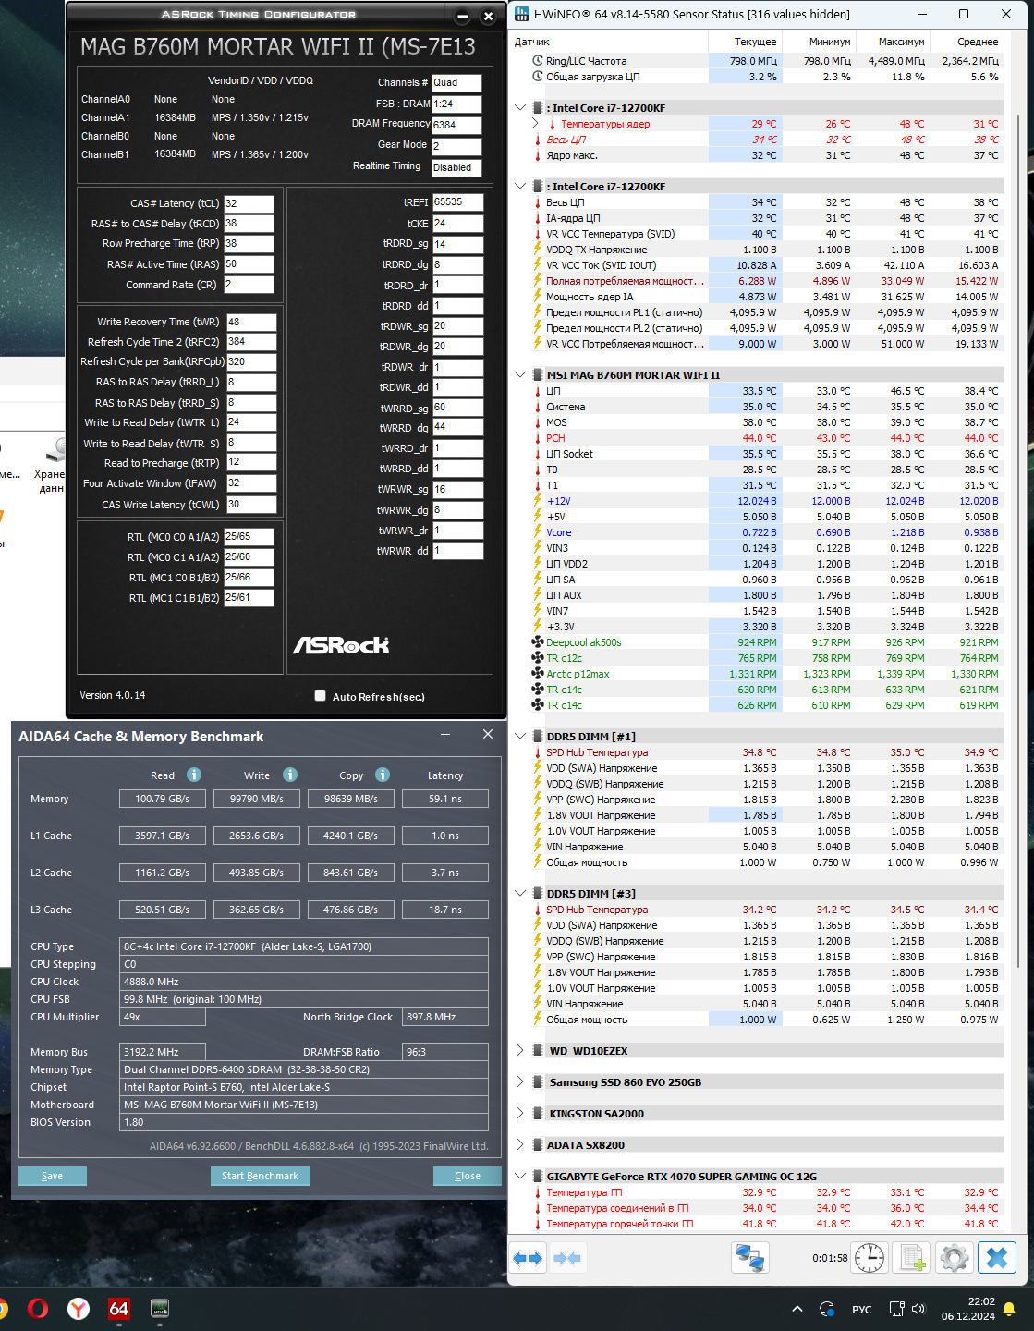Click Memory Latency 59.1 ns result

click(445, 799)
